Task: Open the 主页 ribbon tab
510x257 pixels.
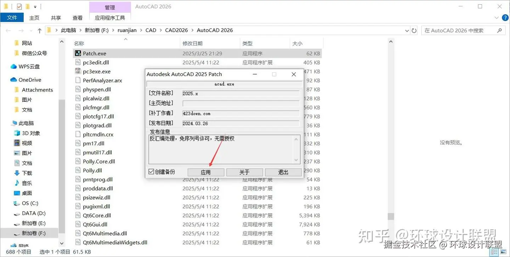Action: (x=34, y=18)
